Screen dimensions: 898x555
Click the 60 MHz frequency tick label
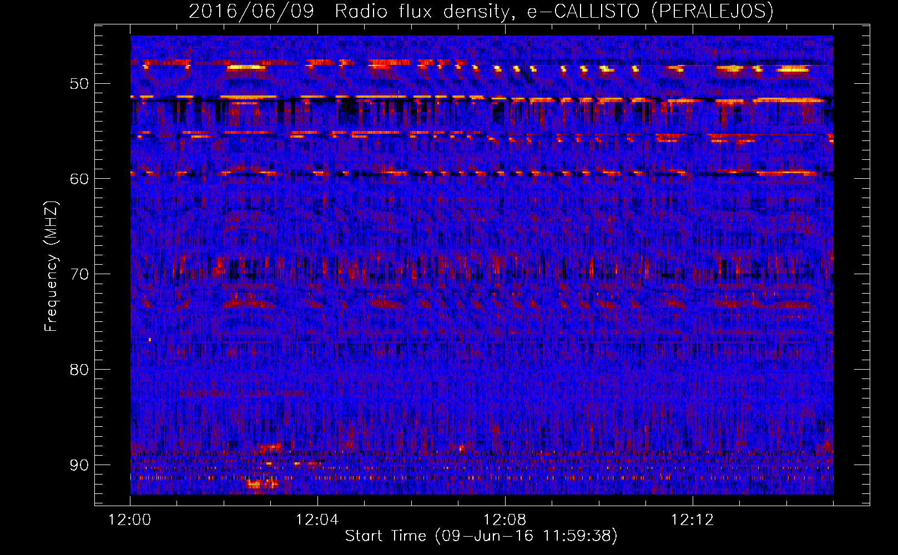(x=79, y=179)
